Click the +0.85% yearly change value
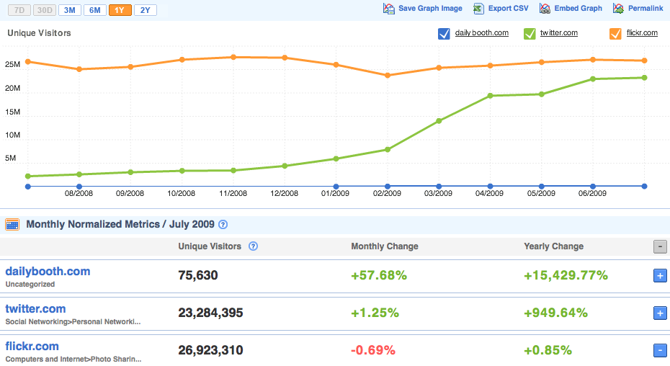The height and width of the screenshot is (366, 670). point(548,351)
